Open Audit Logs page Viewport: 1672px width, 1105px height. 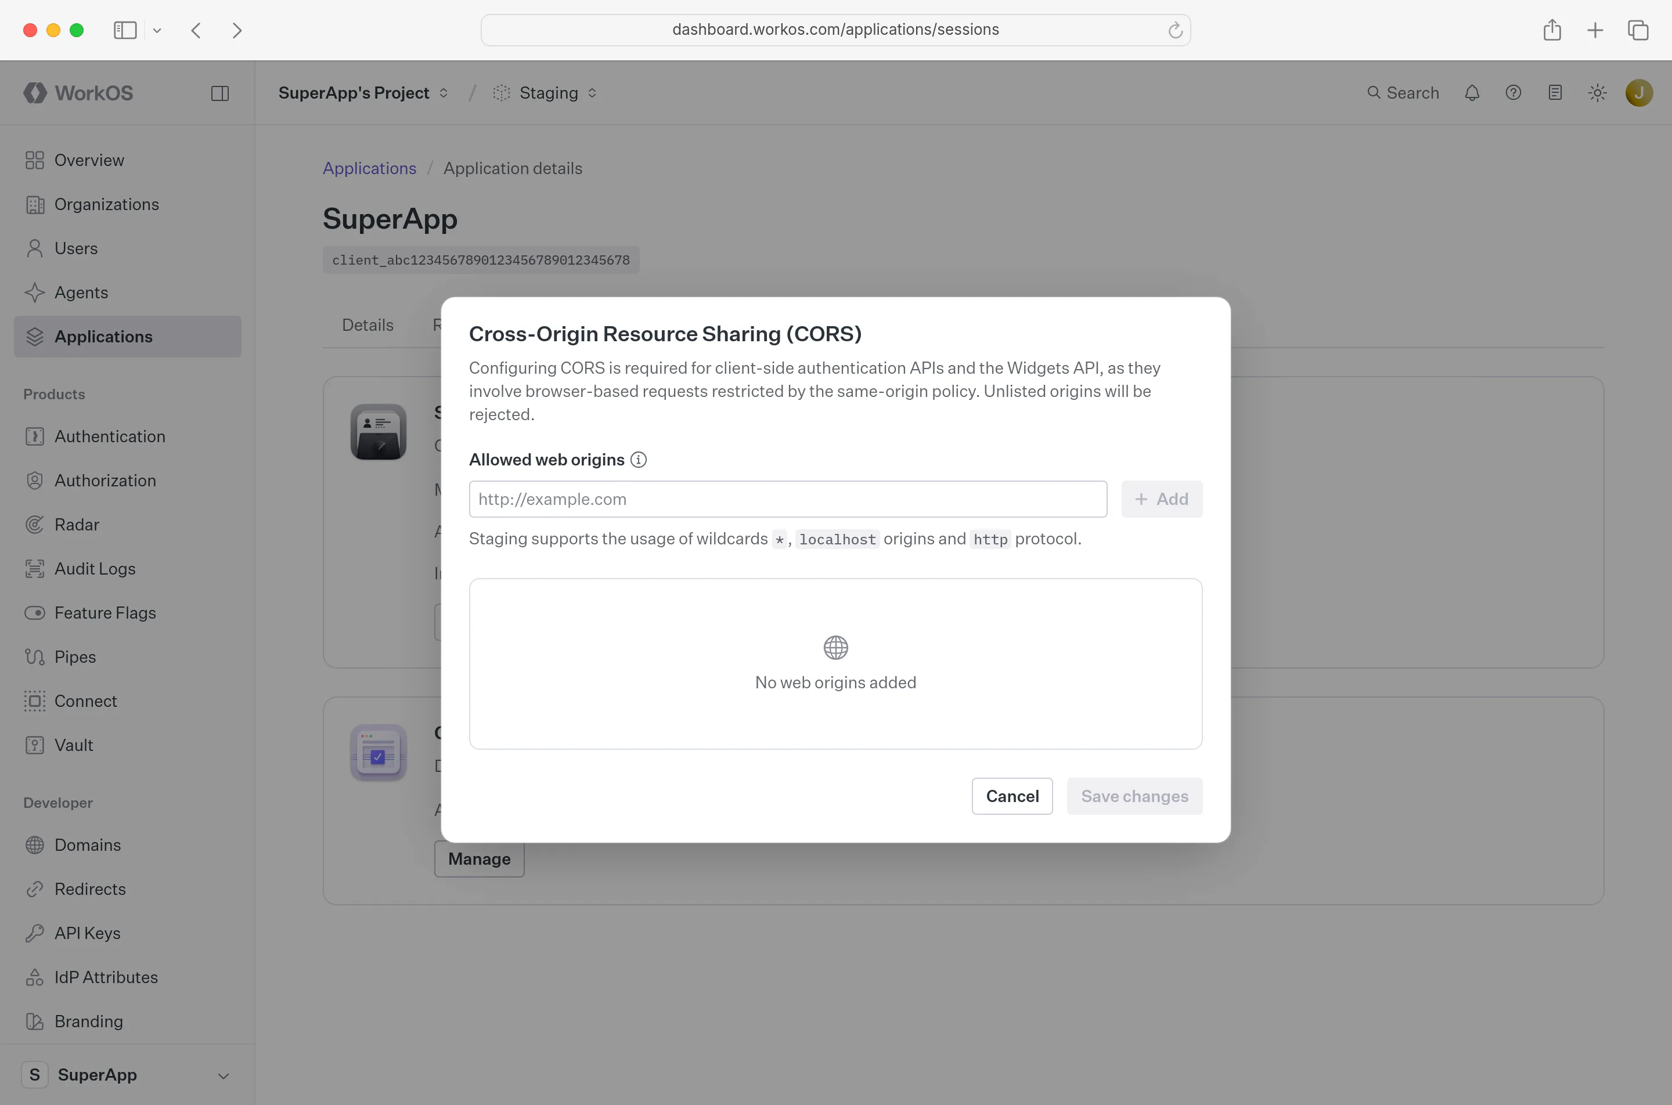pyautogui.click(x=128, y=569)
